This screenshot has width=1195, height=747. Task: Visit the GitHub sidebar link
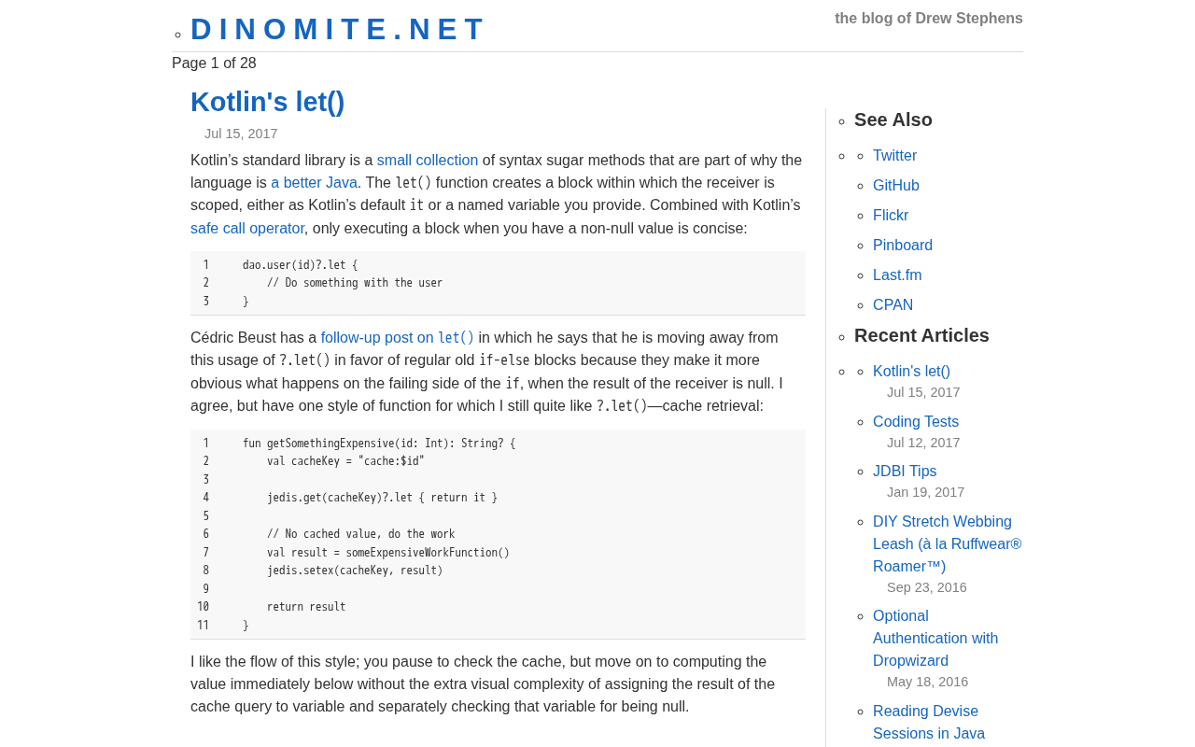click(x=896, y=185)
